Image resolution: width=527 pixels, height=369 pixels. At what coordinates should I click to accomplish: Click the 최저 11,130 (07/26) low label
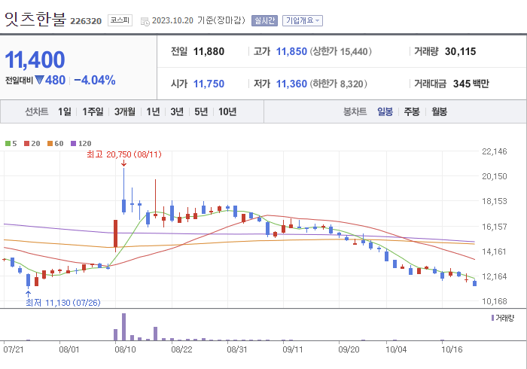pyautogui.click(x=63, y=303)
